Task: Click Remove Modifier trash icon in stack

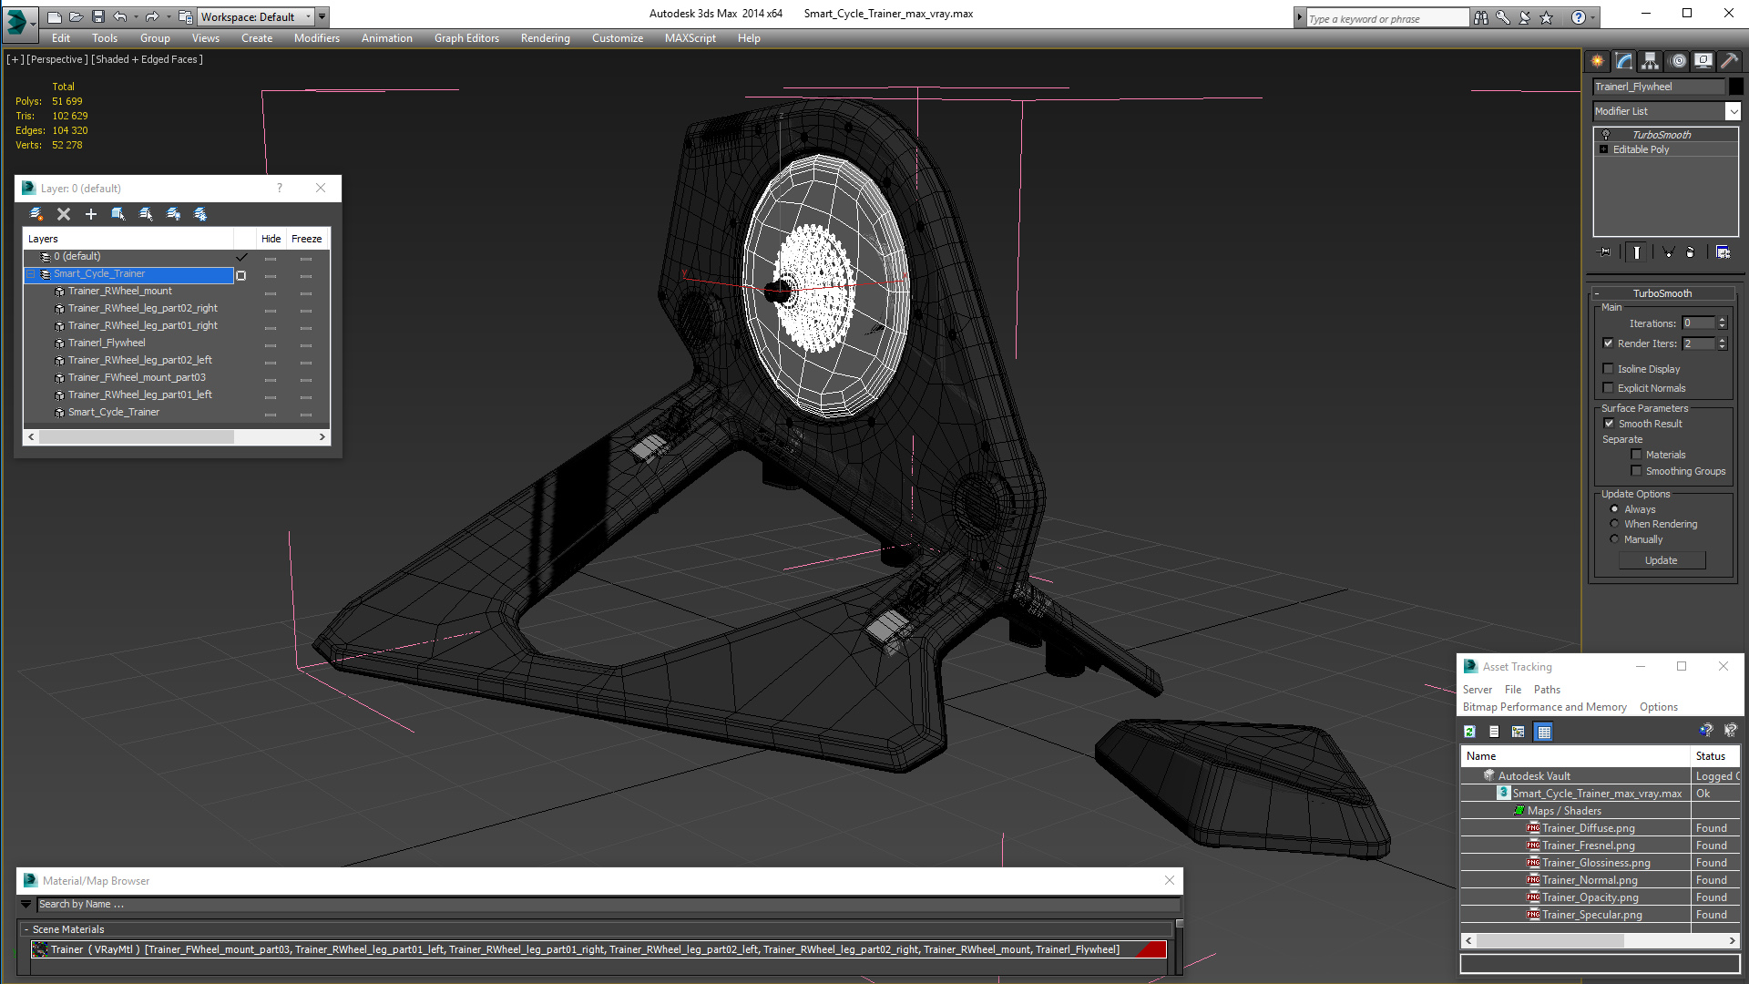Action: point(1691,252)
